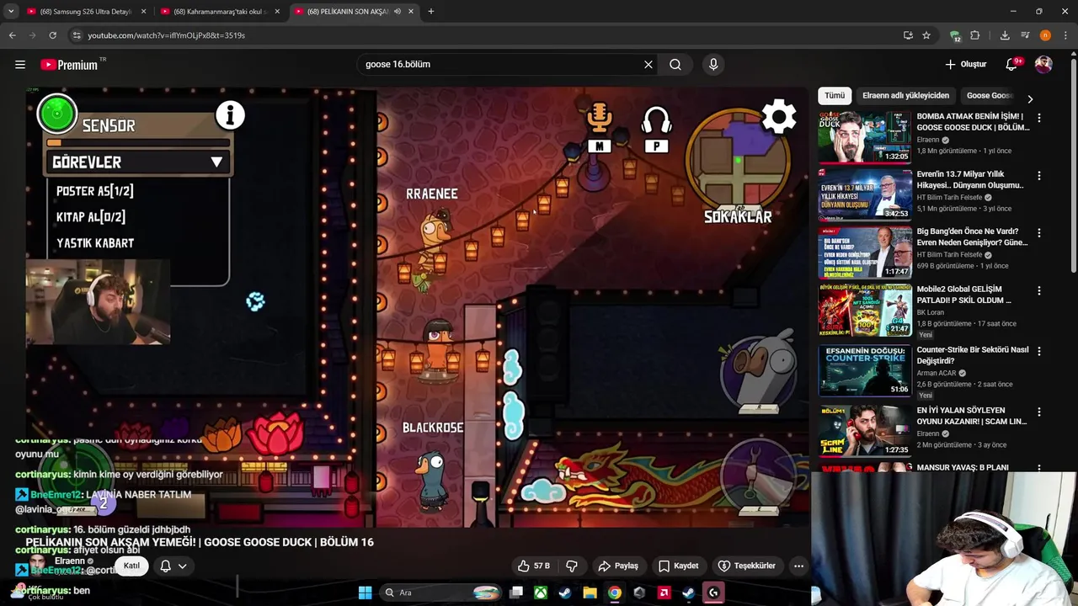Viewport: 1078px width, 606px height.
Task: Switch to the Samsung S26 Ultra tab
Action: [x=86, y=12]
